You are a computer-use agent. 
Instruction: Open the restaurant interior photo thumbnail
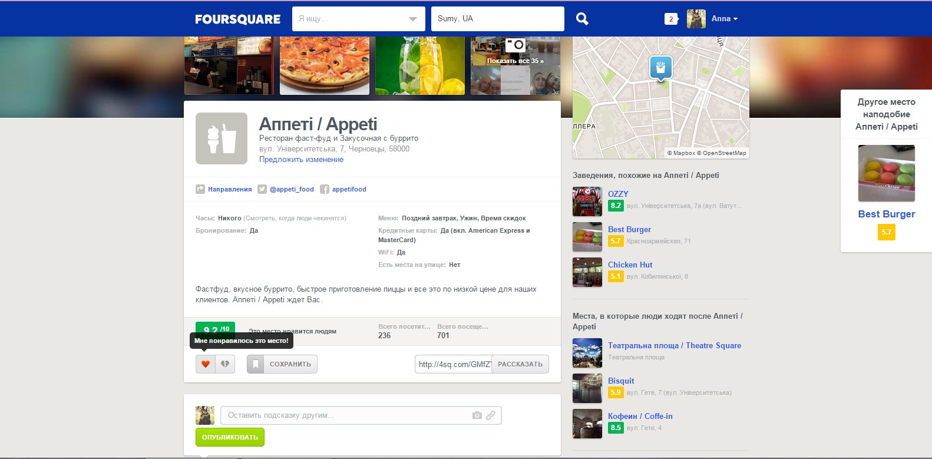point(229,65)
